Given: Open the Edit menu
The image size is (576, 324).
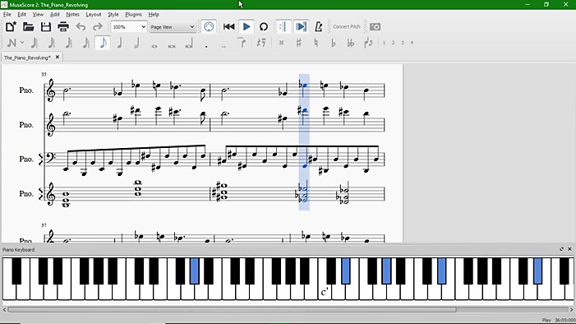Looking at the screenshot, I should (x=21, y=14).
